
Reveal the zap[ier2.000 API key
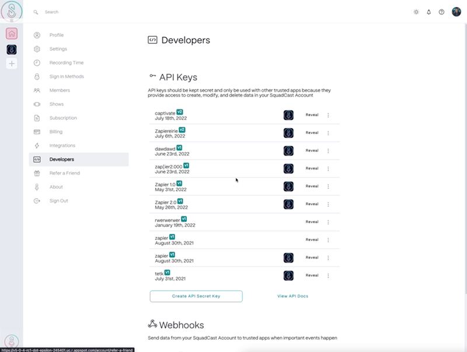click(312, 168)
